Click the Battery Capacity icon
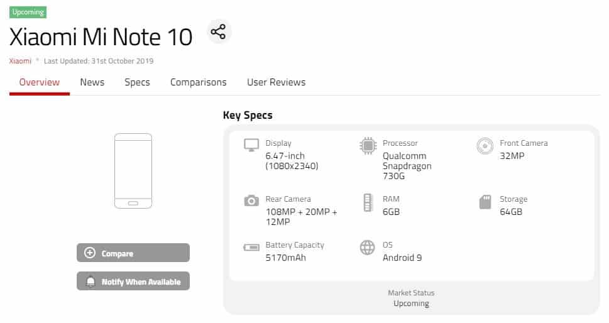This screenshot has height=323, width=609. [x=251, y=247]
